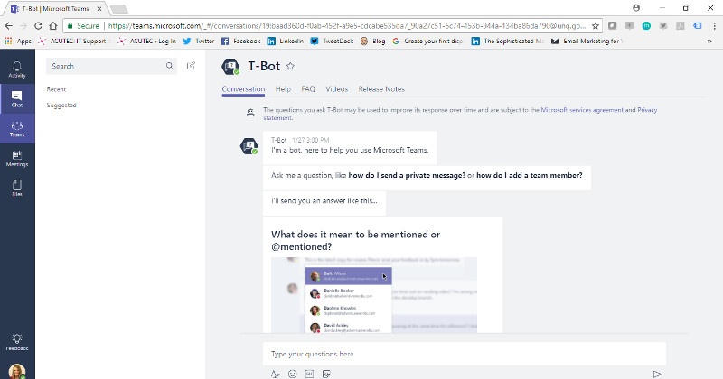Open the ACUTEC - Log In bookmark

[x=147, y=41]
